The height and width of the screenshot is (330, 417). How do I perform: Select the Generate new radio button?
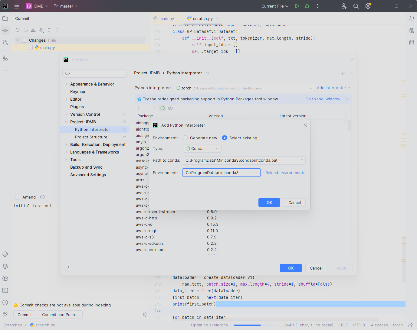pos(185,138)
